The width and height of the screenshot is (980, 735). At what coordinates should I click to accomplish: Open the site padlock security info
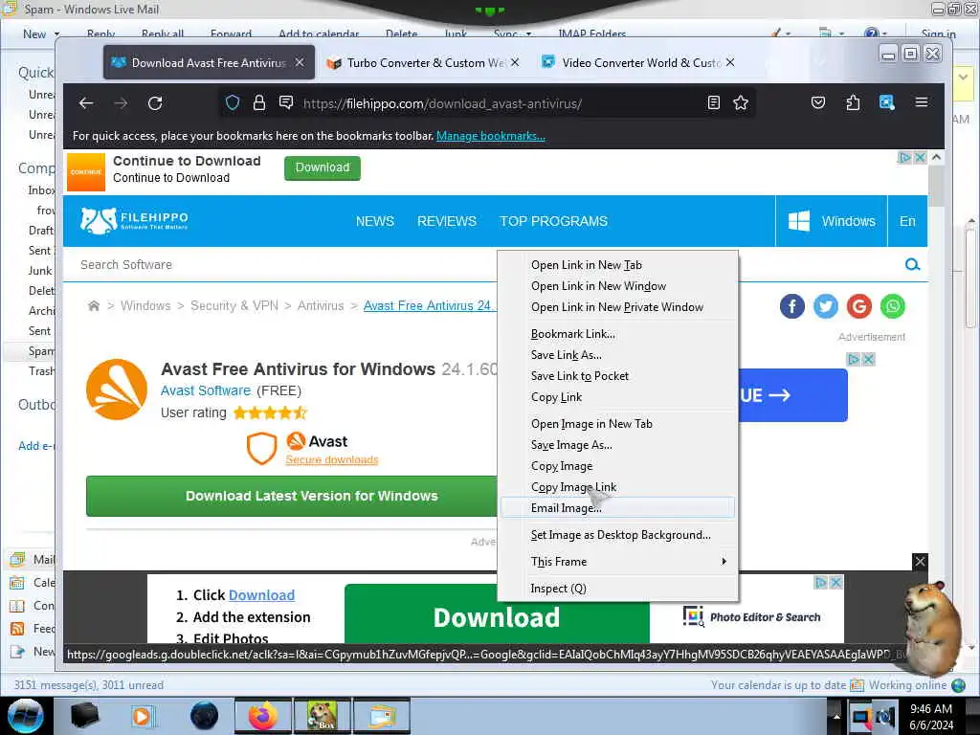pos(258,102)
